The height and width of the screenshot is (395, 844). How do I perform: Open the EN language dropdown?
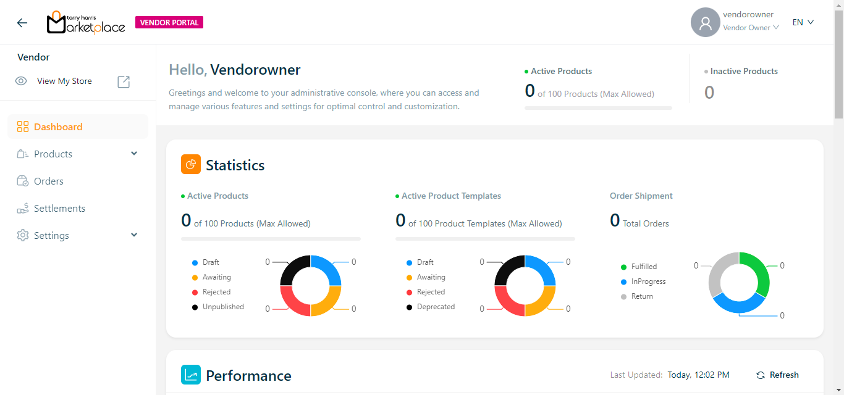(x=803, y=22)
